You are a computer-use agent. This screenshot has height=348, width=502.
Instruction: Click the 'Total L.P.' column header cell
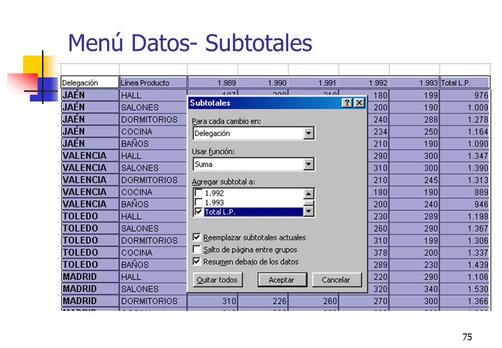pos(465,83)
